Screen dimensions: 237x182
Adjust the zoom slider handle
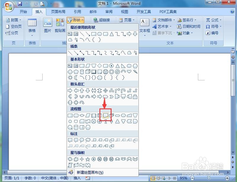pyautogui.click(x=209, y=178)
